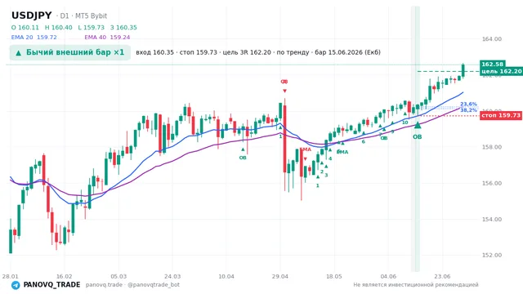Click the 164.00 price axis label

tap(492, 39)
